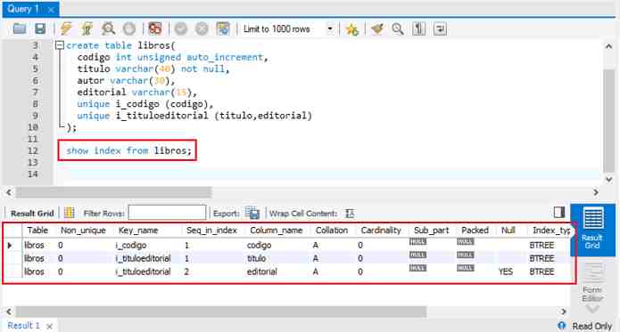Commit transaction check icon

click(181, 28)
